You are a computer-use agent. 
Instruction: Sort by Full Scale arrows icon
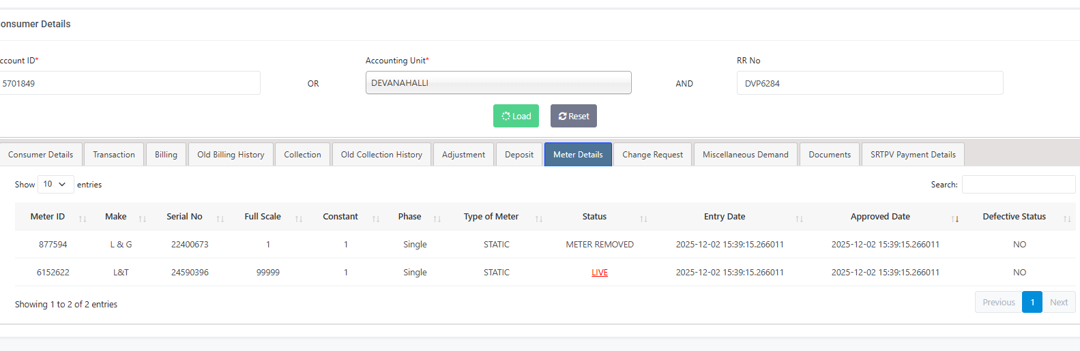(299, 219)
